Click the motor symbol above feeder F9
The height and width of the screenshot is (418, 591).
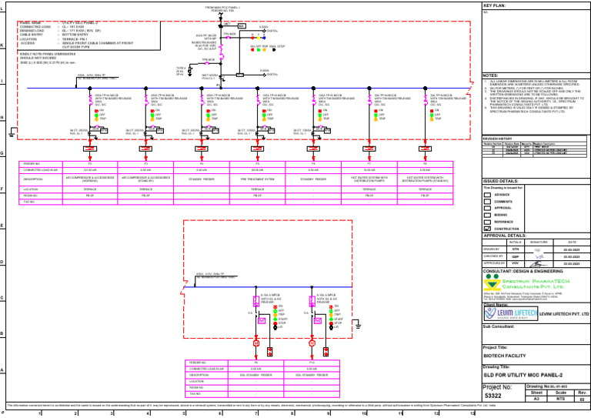coord(256,343)
